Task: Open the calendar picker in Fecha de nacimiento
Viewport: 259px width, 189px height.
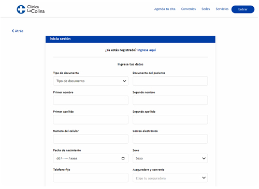Action: [x=123, y=158]
